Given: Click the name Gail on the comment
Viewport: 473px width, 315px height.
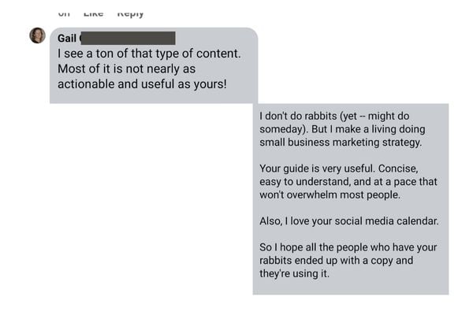Looking at the screenshot, I should pos(66,39).
